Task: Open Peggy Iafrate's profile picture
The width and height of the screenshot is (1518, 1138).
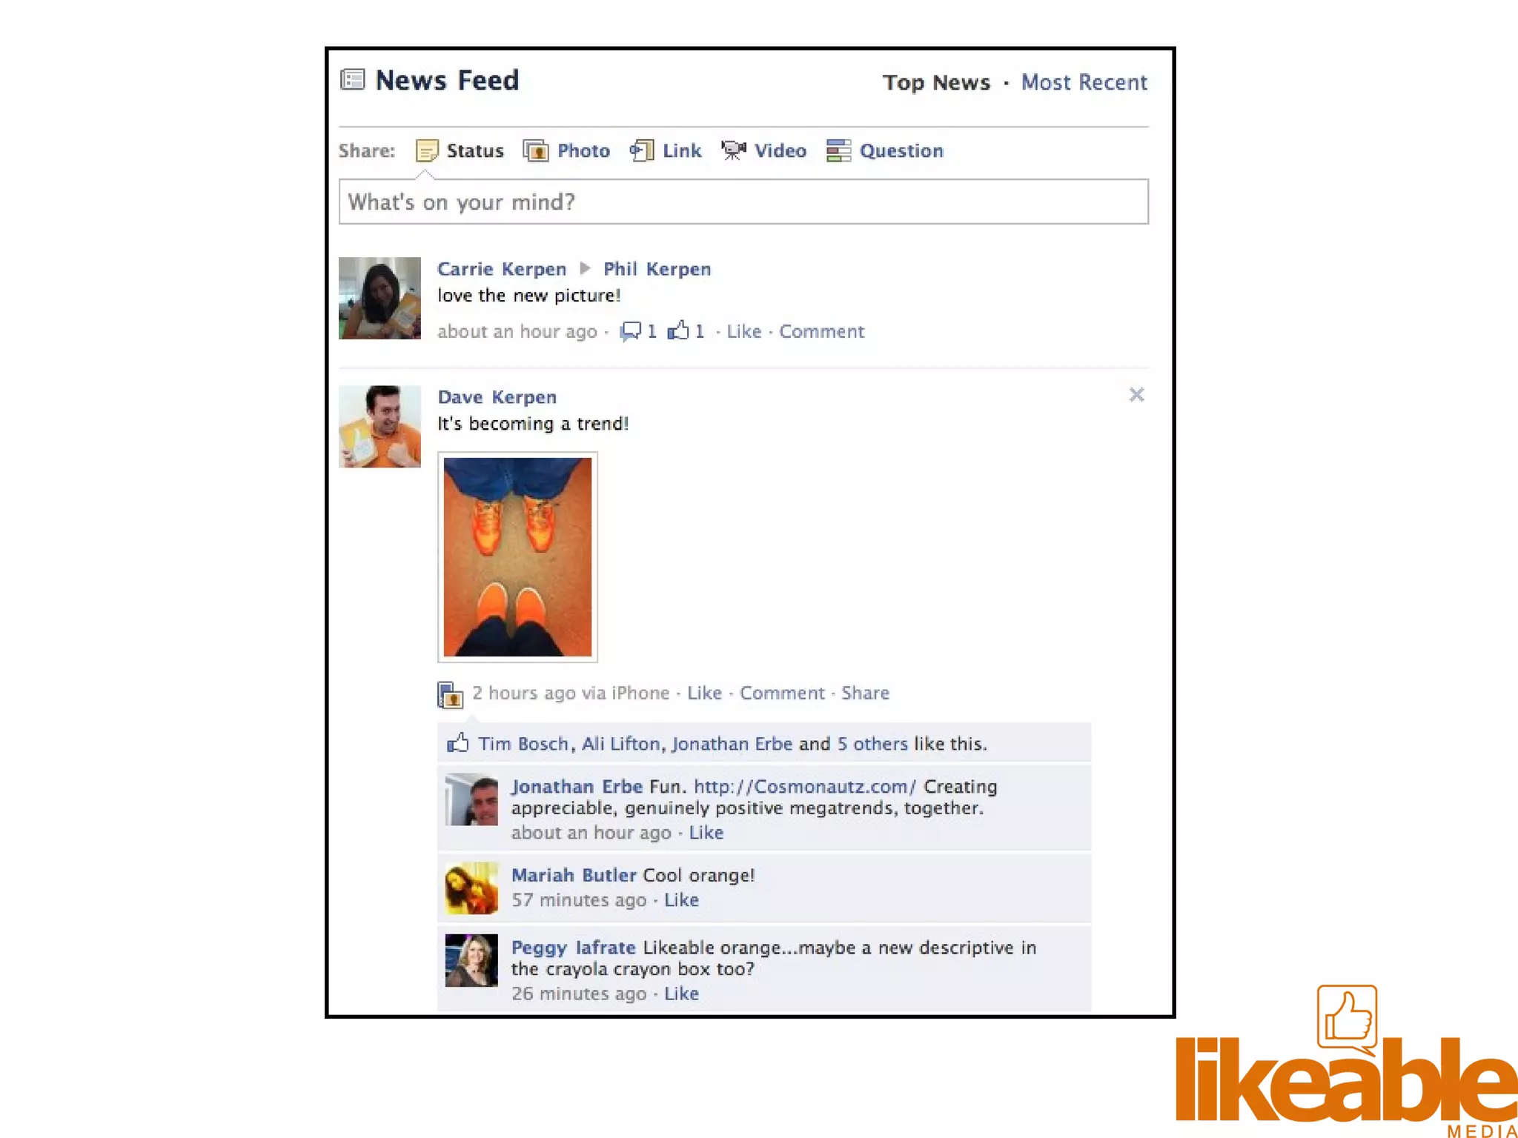Action: (x=471, y=960)
